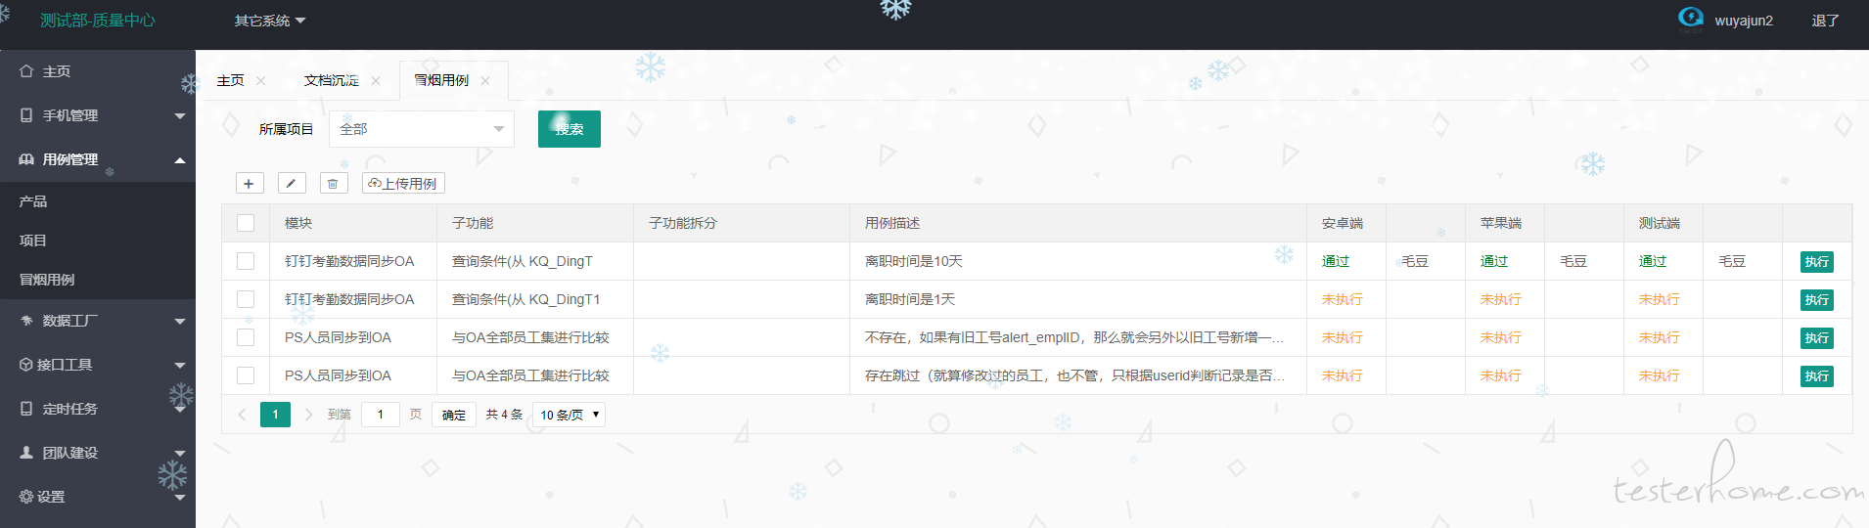
Task: Click 执行 for the 离职时间是10天 row
Action: [x=1817, y=262]
